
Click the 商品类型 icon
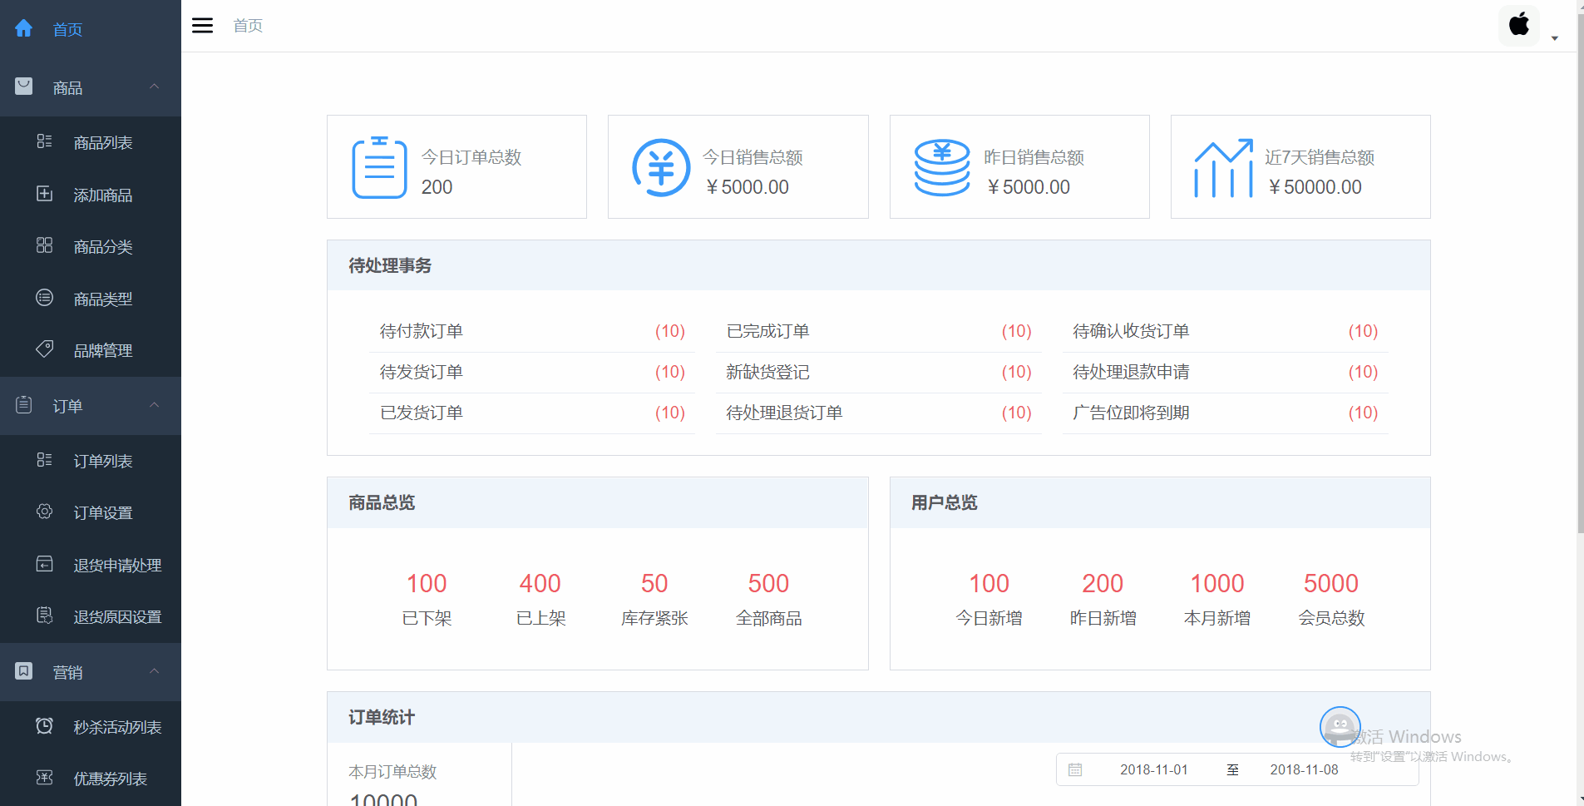click(44, 298)
